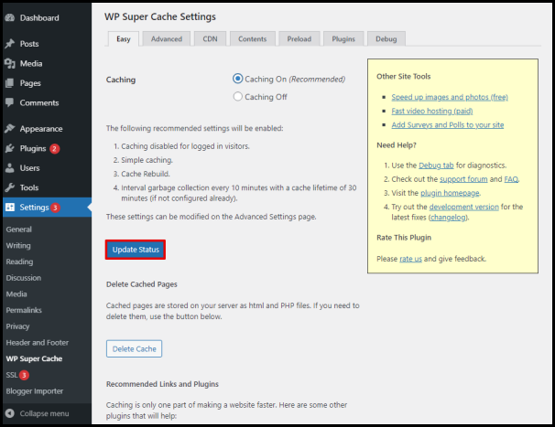
Task: Select the Caching On radio button
Action: click(x=238, y=79)
